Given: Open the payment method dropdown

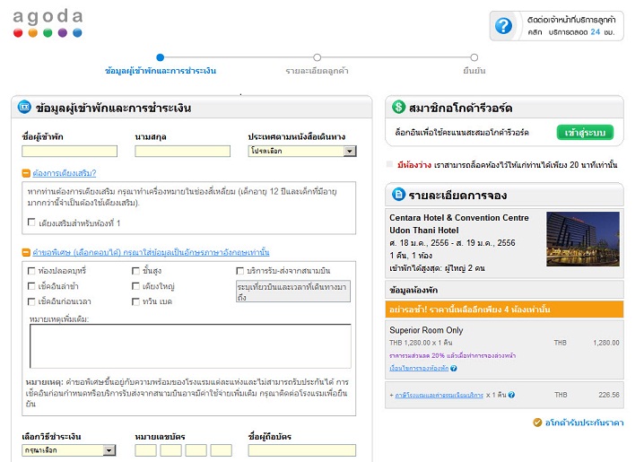Looking at the screenshot, I should point(68,450).
